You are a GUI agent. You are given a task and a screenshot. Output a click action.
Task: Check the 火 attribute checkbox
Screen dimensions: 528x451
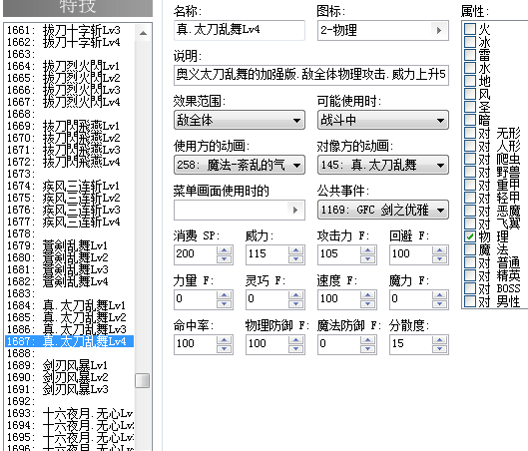click(x=470, y=29)
